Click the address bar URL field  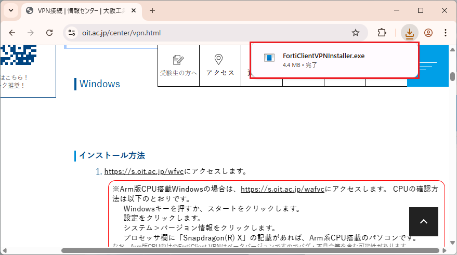point(208,33)
